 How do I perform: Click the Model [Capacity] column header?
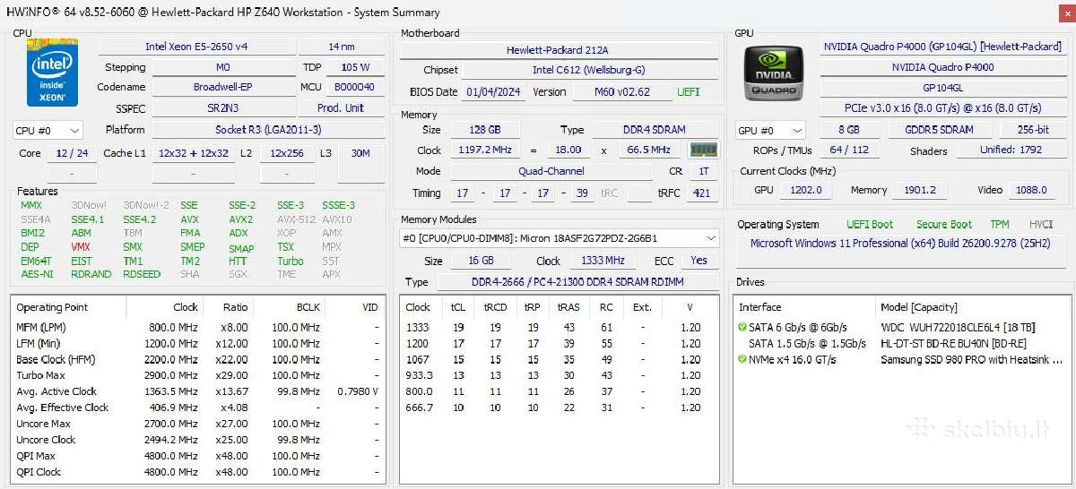click(x=973, y=307)
